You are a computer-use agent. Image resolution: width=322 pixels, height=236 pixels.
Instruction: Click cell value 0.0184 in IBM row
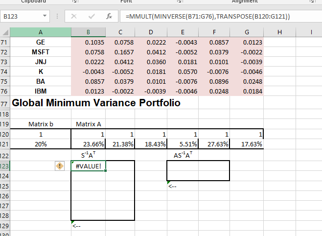point(247,91)
